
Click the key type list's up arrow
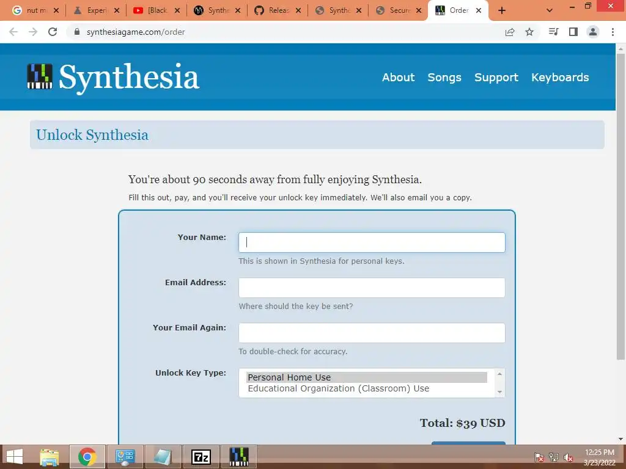coord(499,374)
